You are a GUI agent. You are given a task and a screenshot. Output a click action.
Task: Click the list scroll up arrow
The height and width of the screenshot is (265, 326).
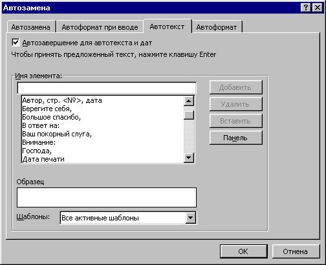[189, 101]
